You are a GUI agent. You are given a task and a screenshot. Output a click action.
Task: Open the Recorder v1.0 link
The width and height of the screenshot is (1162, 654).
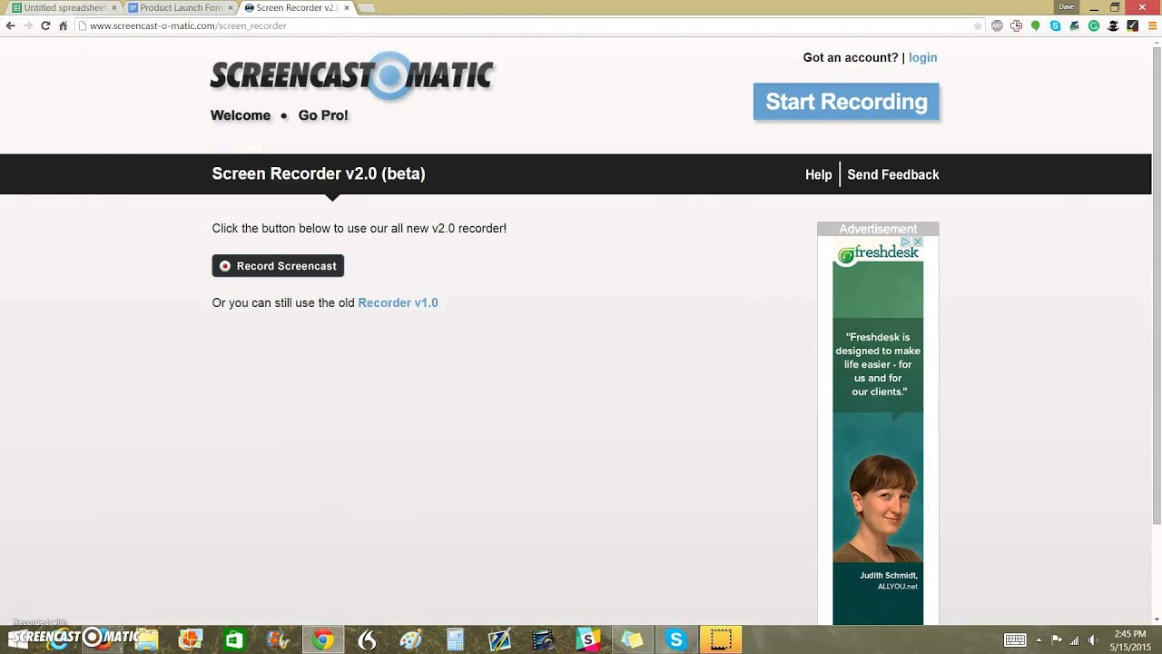398,302
